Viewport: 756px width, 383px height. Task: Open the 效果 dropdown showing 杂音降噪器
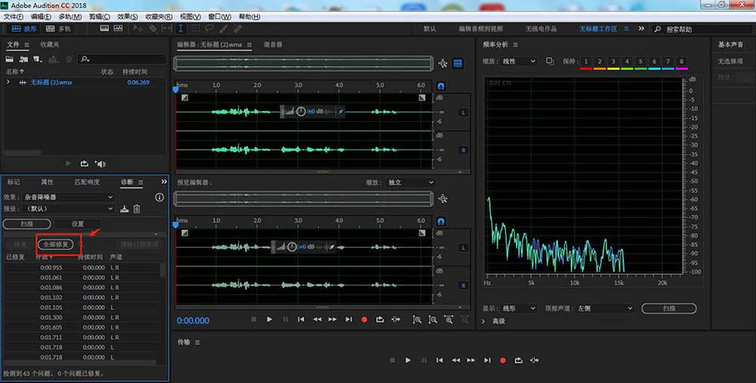pyautogui.click(x=68, y=197)
